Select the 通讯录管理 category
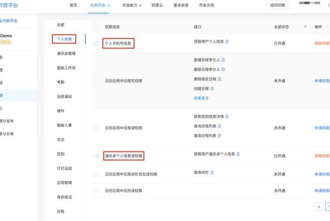The width and height of the screenshot is (330, 221). [66, 54]
